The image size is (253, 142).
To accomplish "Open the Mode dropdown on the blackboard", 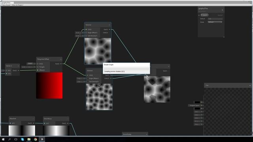I will [x=215, y=22].
